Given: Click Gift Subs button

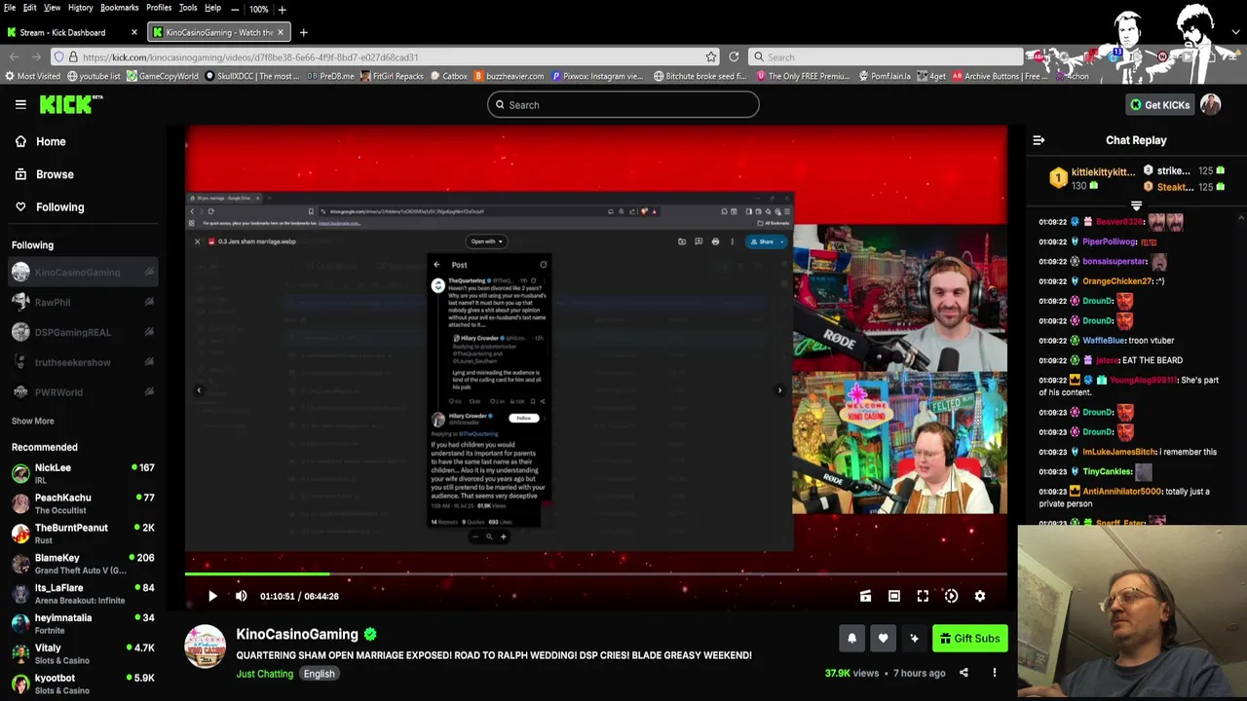Looking at the screenshot, I should [969, 639].
